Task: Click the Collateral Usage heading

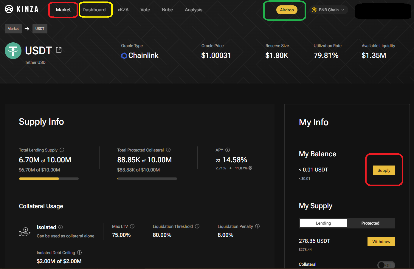Action: pyautogui.click(x=41, y=206)
